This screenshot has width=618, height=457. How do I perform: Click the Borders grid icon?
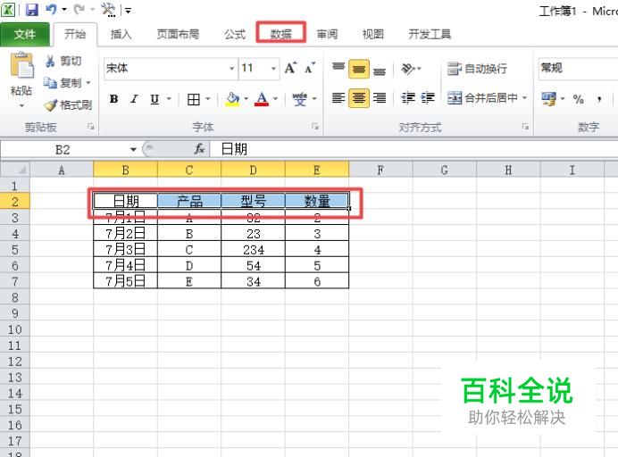click(194, 99)
